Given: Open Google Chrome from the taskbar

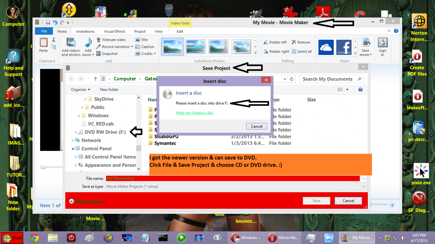Looking at the screenshot, I should pos(34,238).
